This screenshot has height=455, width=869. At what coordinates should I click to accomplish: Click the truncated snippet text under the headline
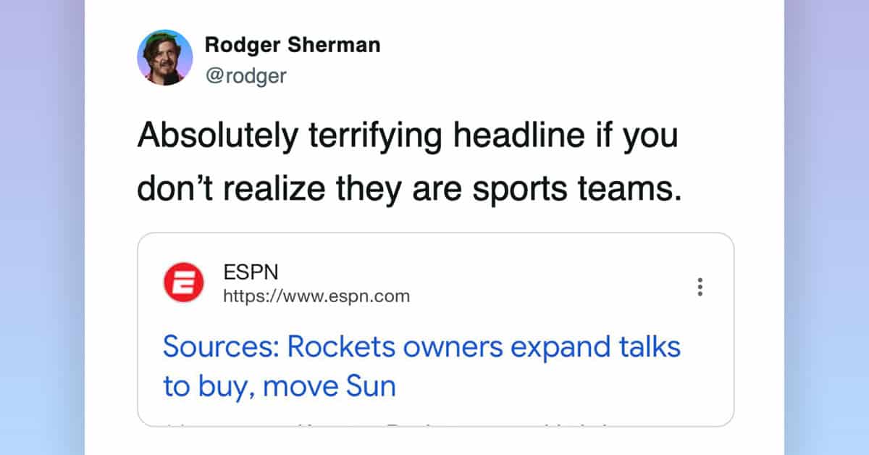point(434,421)
